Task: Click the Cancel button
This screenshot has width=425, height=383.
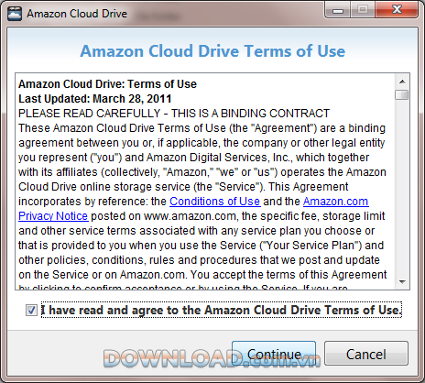Action: click(366, 354)
